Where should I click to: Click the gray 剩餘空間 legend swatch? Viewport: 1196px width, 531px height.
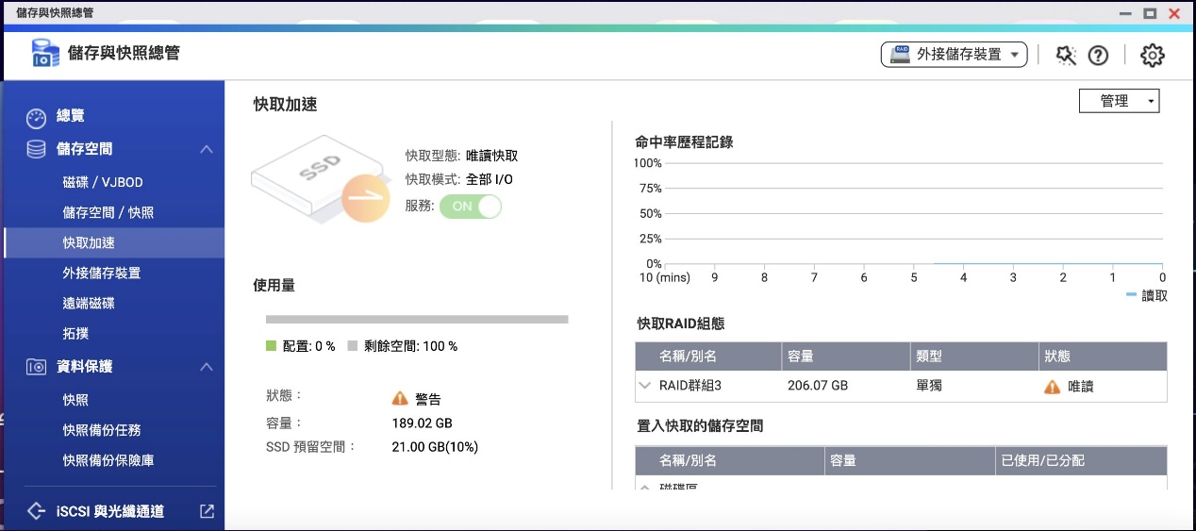[x=353, y=346]
